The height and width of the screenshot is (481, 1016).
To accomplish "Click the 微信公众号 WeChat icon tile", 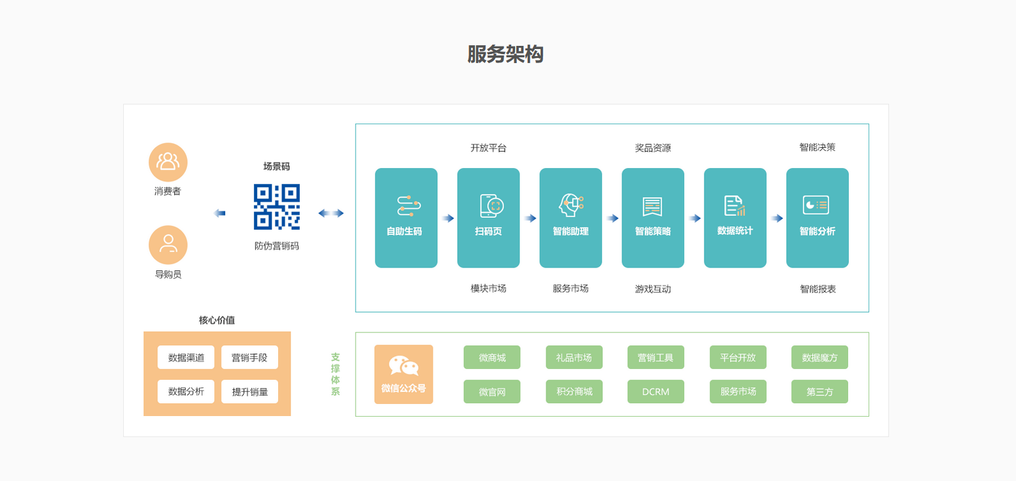I will coord(403,375).
